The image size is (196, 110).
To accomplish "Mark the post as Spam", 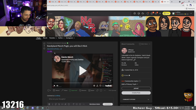I will click(x=91, y=90).
